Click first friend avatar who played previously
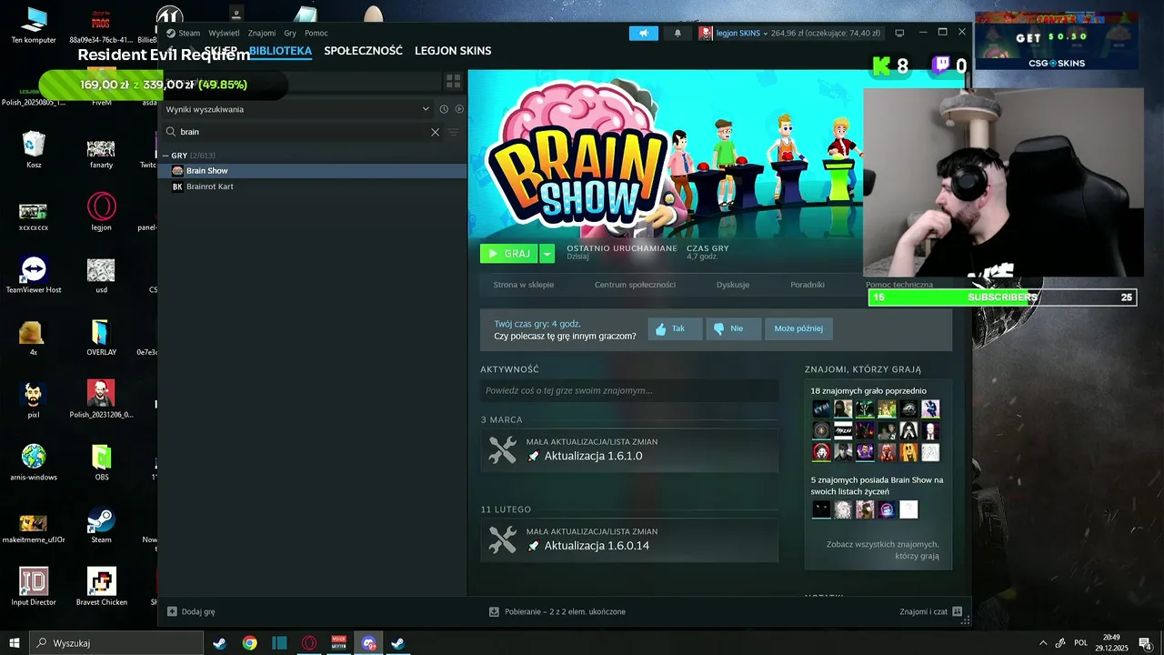Viewport: 1164px width, 655px height. click(821, 408)
